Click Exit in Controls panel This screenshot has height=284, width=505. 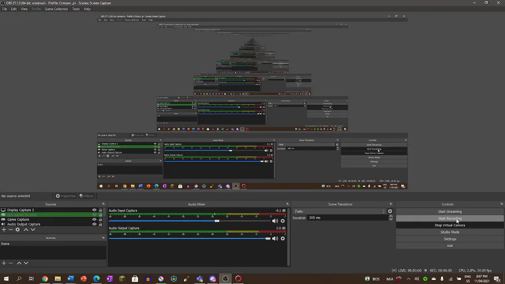(449, 246)
